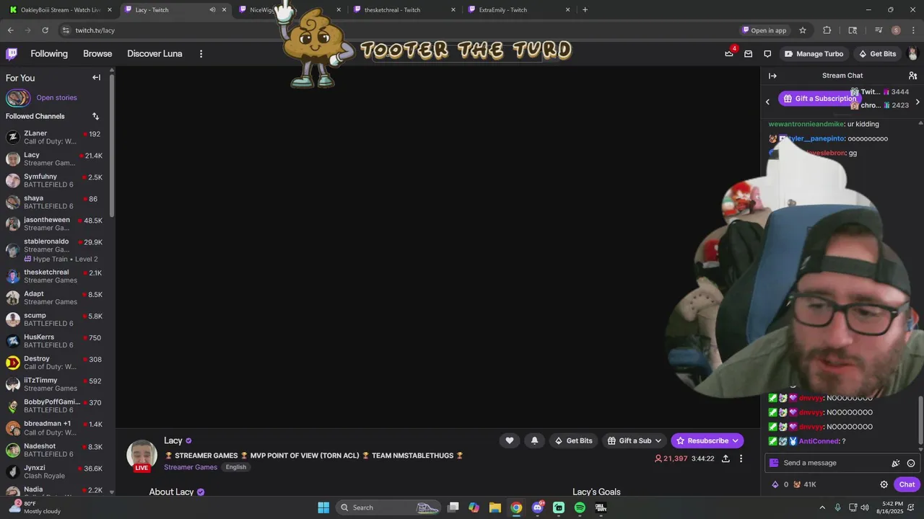Collapse the For You sidebar
The image size is (924, 519).
[x=96, y=77]
